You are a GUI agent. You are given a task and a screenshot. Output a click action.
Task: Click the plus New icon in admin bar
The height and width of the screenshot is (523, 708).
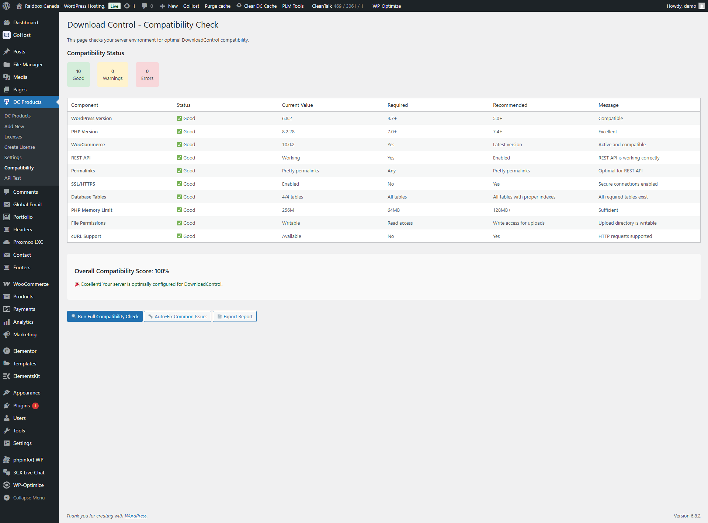tap(162, 6)
